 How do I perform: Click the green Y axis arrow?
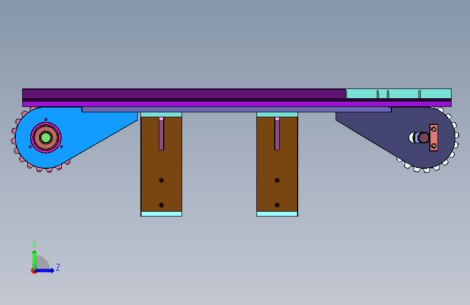click(x=35, y=259)
